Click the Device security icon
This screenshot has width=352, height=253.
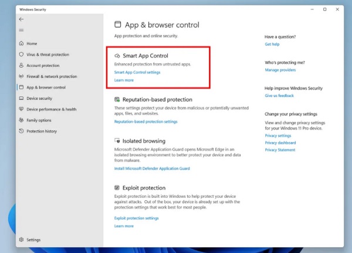(x=22, y=99)
